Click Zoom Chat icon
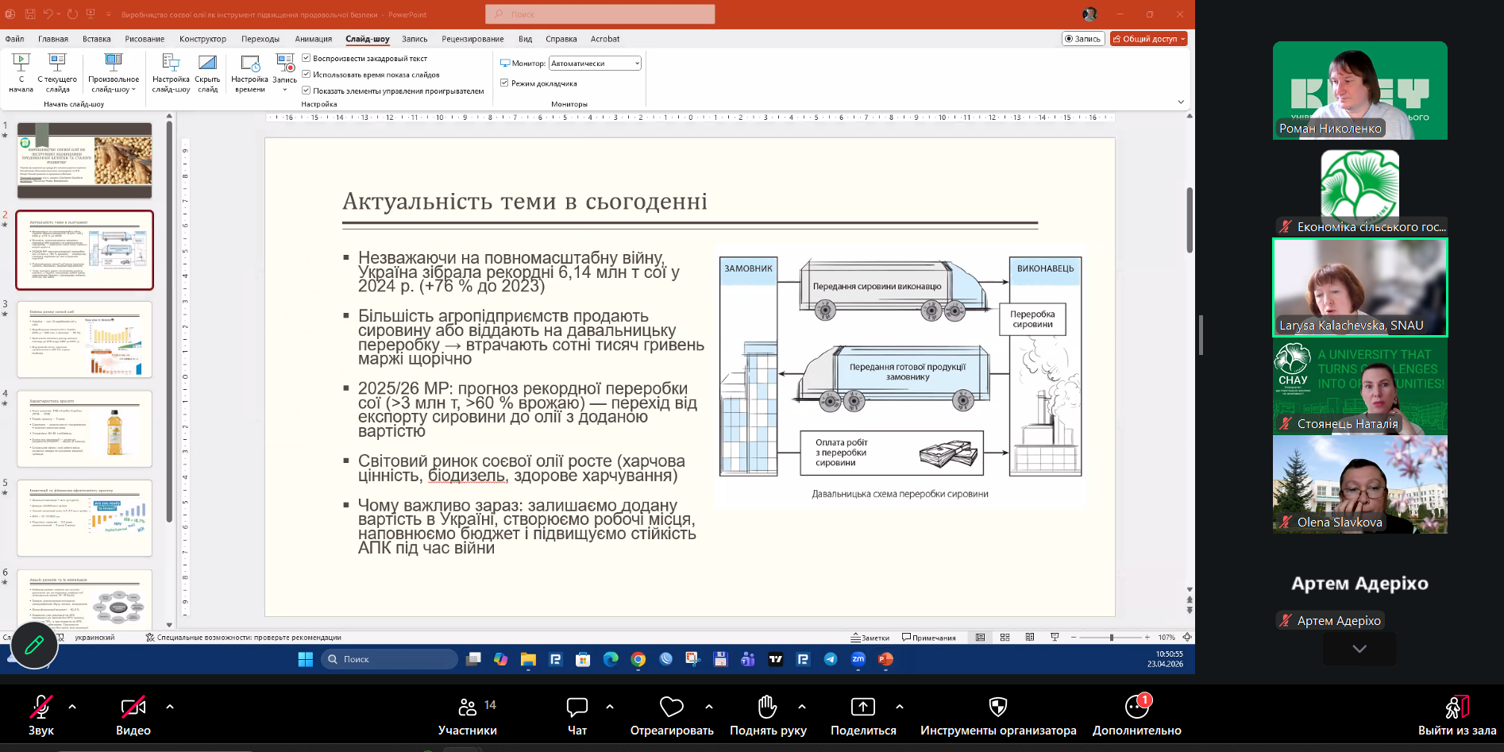This screenshot has width=1504, height=752. (x=577, y=707)
